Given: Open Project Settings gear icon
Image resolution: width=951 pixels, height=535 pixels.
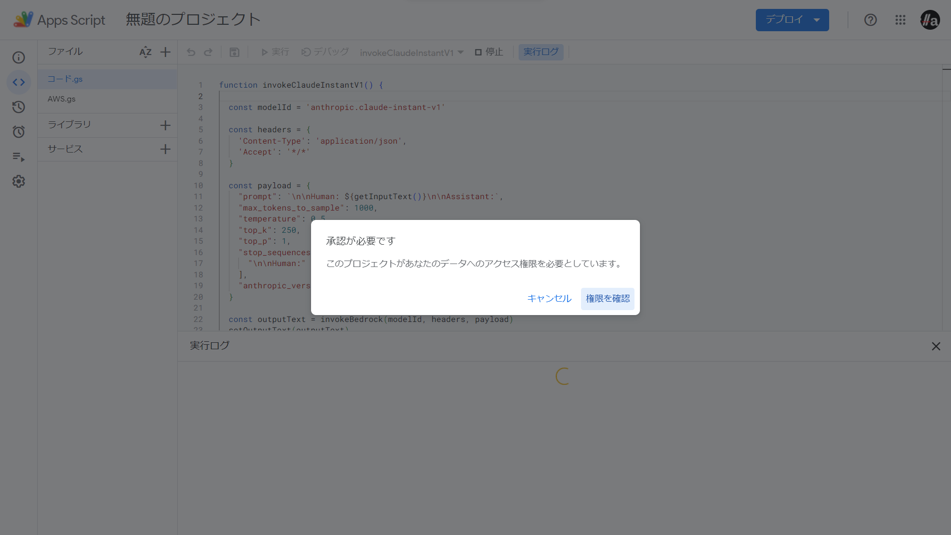Looking at the screenshot, I should click(19, 181).
